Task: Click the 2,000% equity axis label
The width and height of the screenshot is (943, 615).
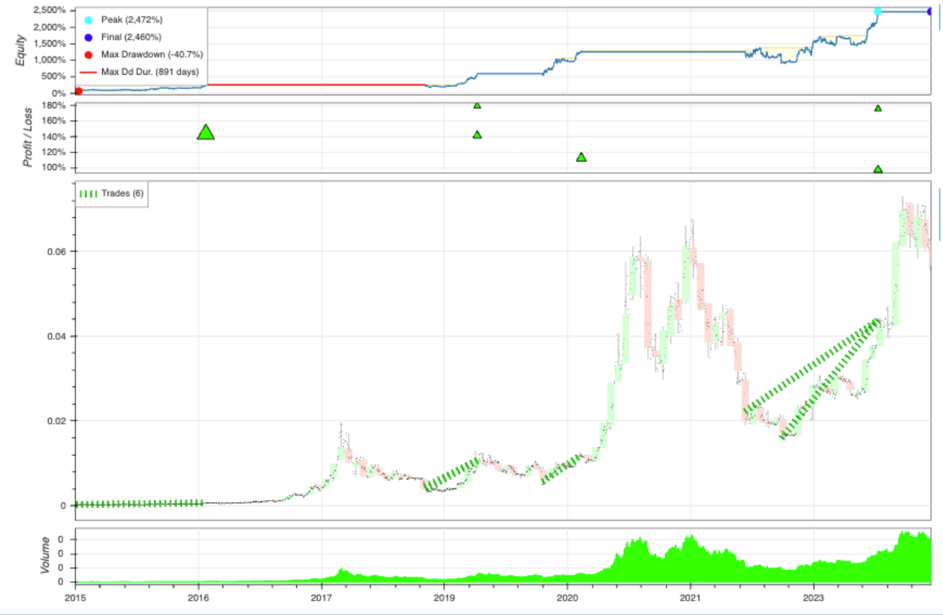Action: coord(50,27)
